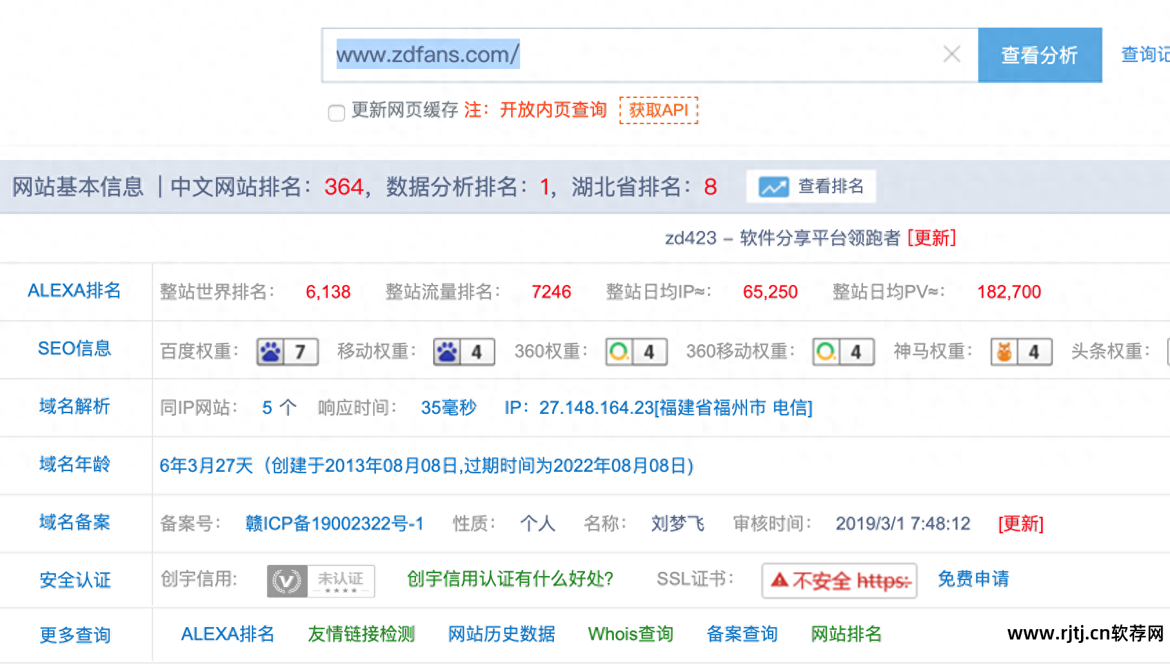Enable the 更新网页缓存 checkbox

pos(336,112)
